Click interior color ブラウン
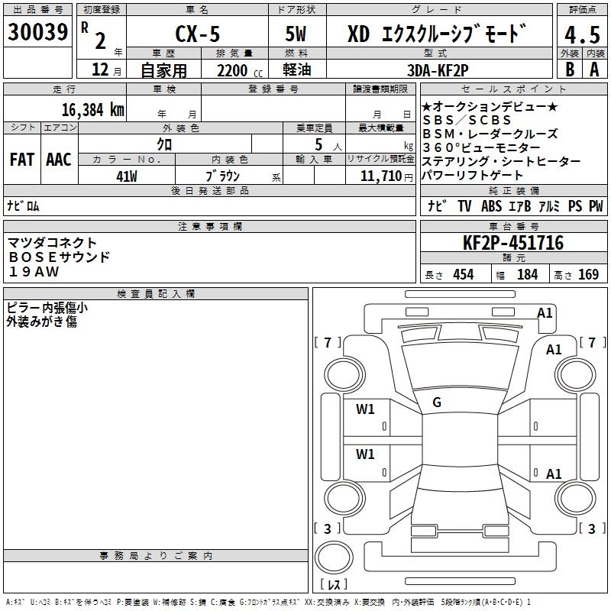 (x=222, y=176)
